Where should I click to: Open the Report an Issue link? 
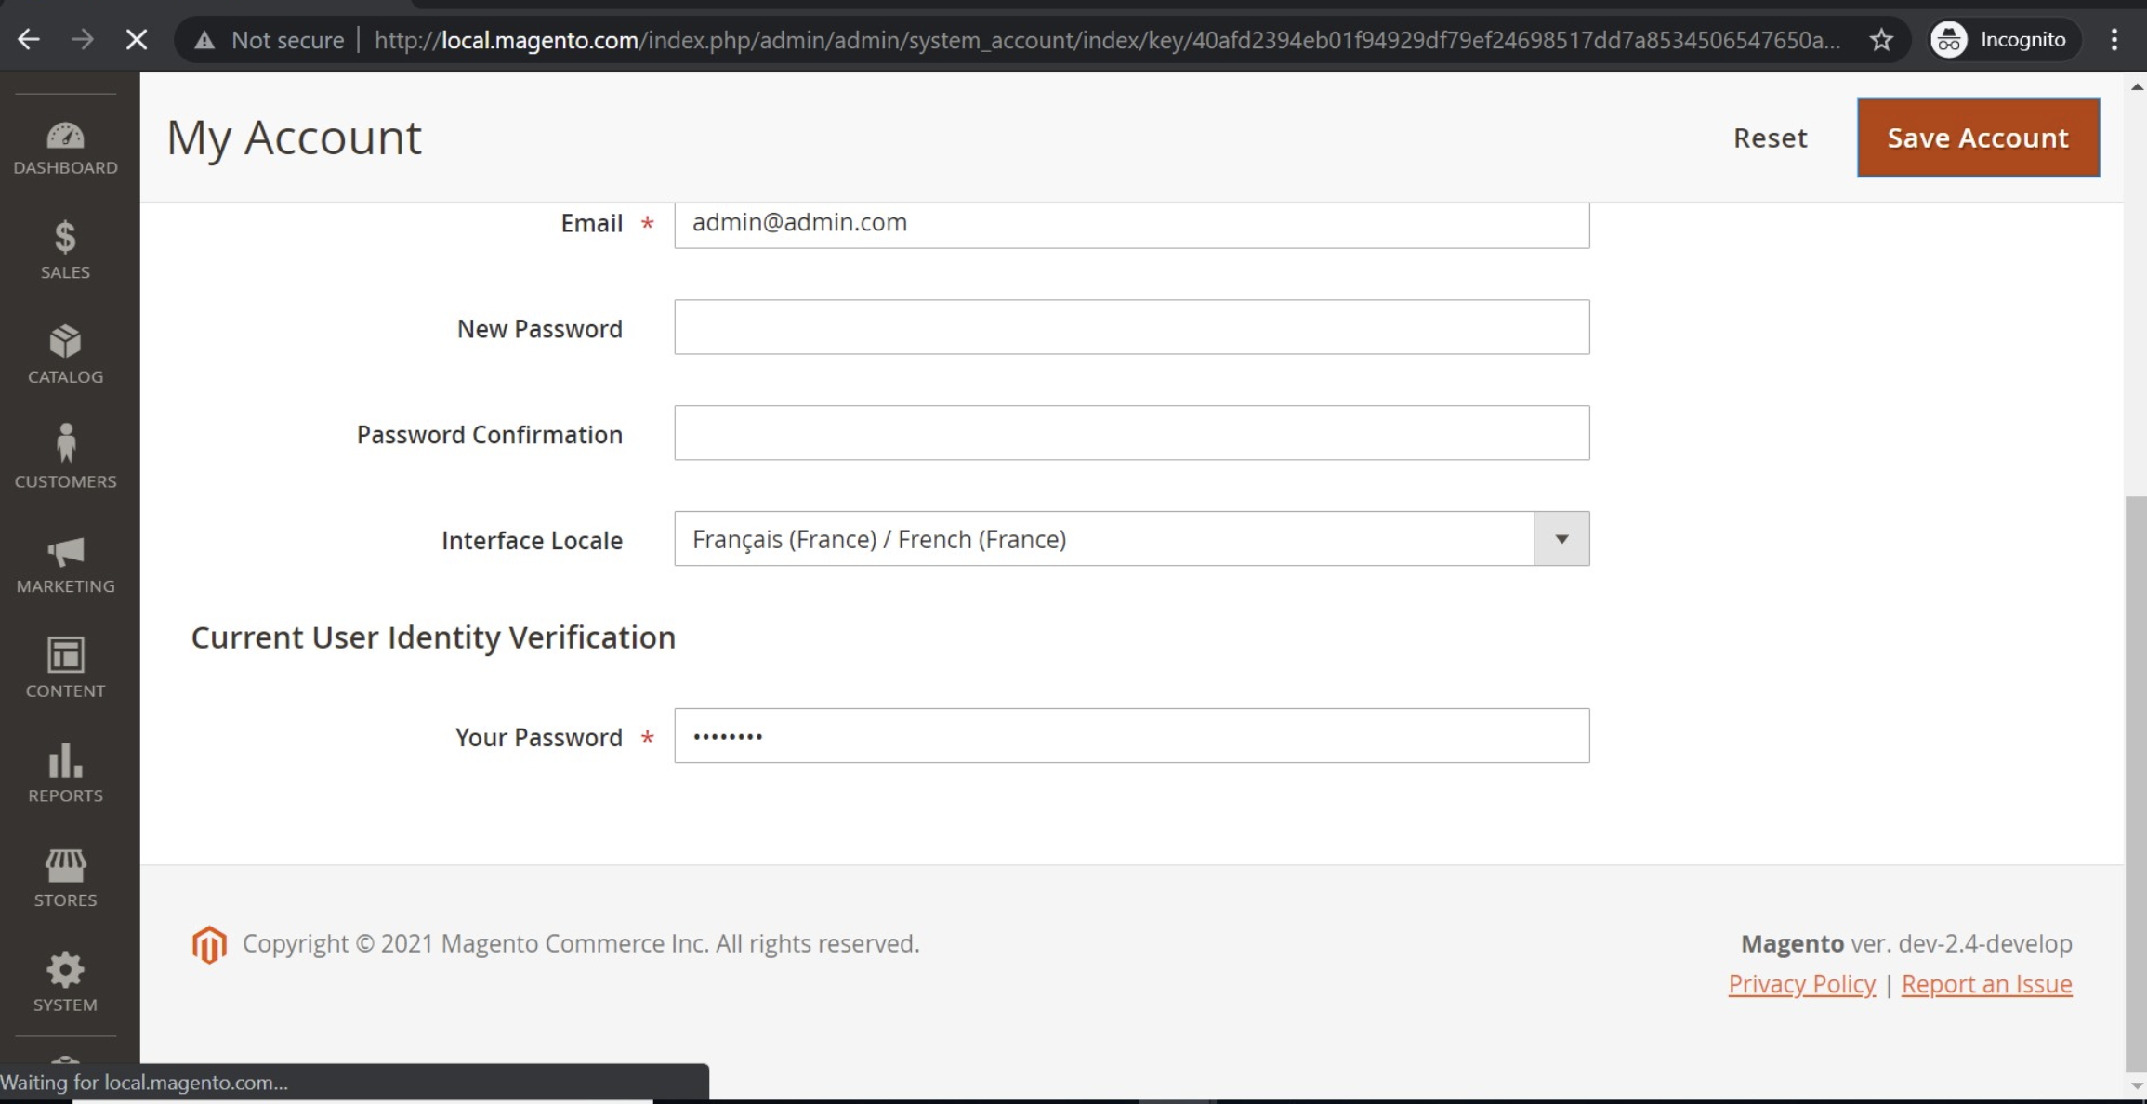[x=1987, y=983]
